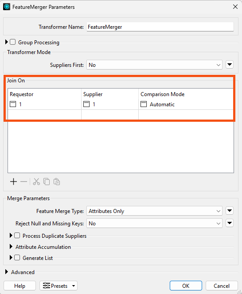This screenshot has width=242, height=294.
Task: Click the Supplier attribute icon in first row
Action: [86, 104]
